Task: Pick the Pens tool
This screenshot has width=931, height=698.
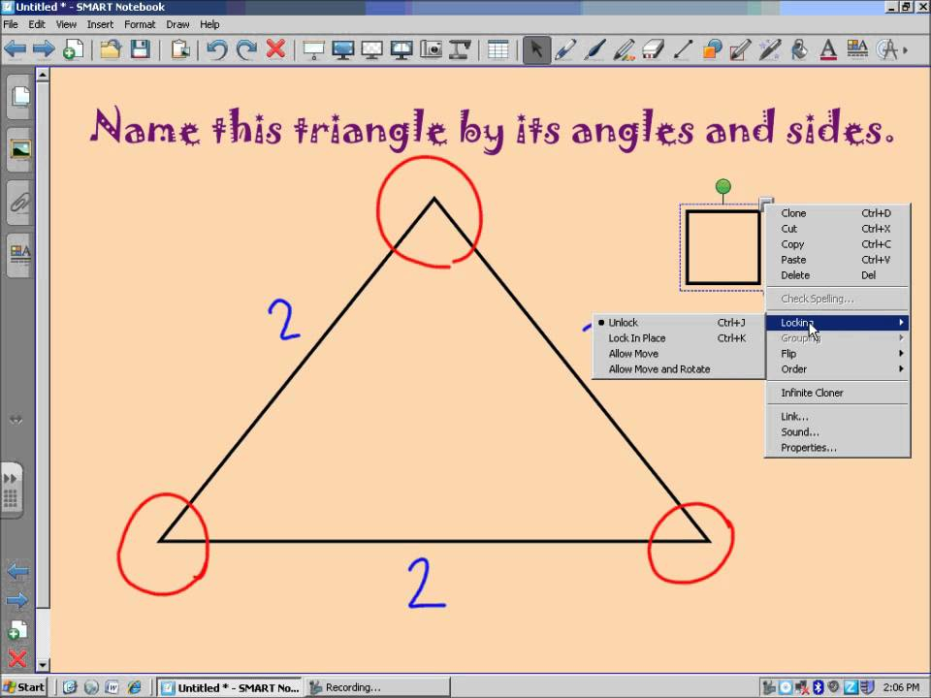Action: pos(565,49)
